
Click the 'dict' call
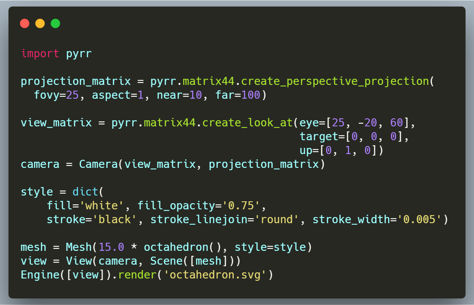[85, 192]
